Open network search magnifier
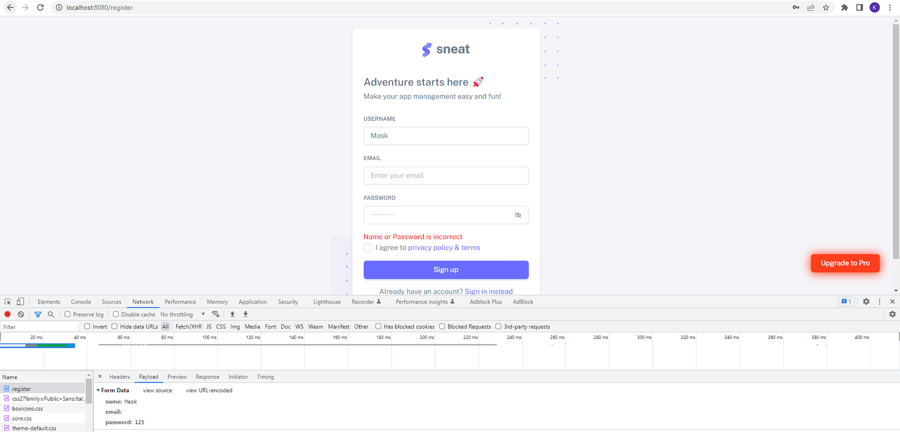Image resolution: width=900 pixels, height=432 pixels. pos(51,314)
